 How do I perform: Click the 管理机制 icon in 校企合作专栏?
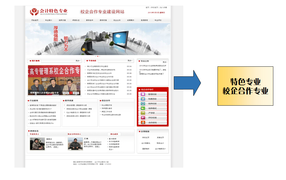click(143, 94)
